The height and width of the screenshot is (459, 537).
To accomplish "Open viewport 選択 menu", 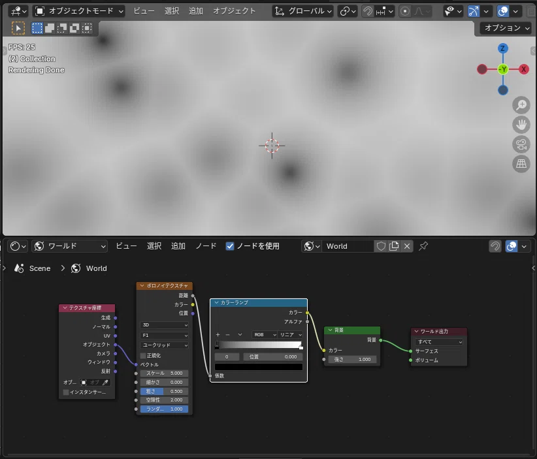I will point(172,11).
